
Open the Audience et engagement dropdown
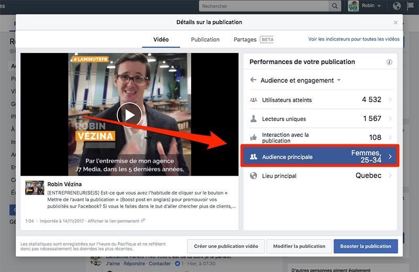pos(338,81)
